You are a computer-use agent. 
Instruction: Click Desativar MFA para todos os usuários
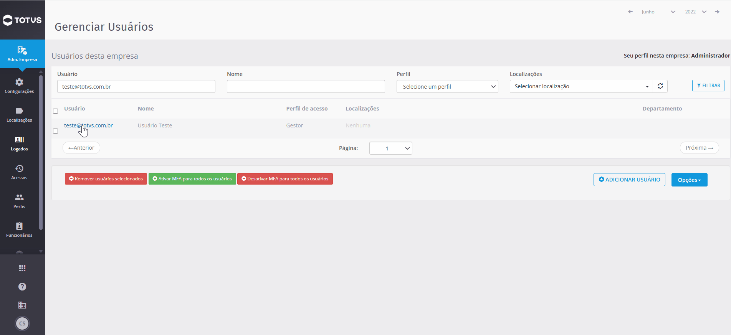click(285, 179)
